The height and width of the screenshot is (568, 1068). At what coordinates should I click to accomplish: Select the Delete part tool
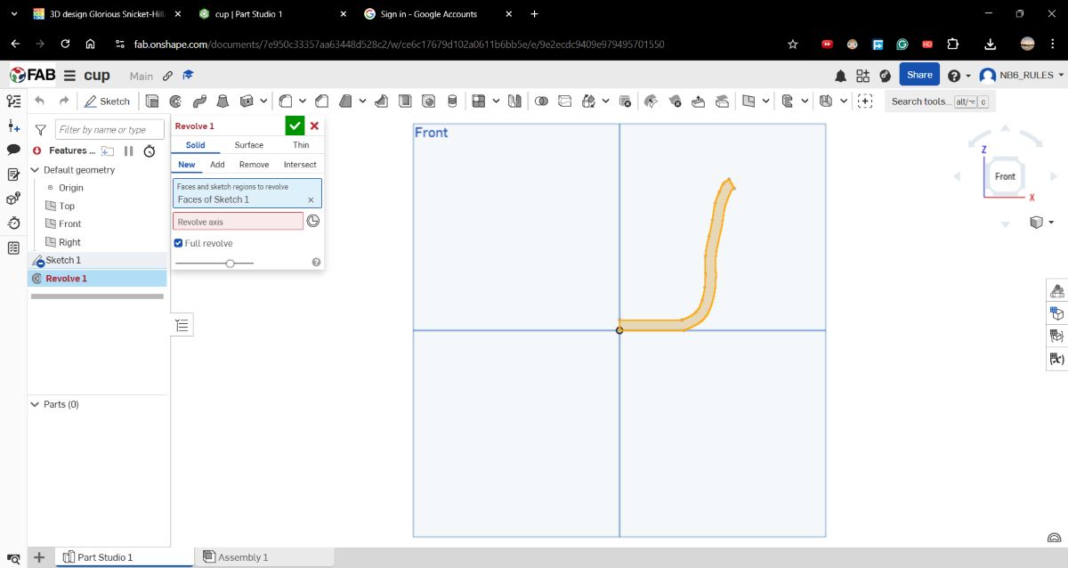click(625, 101)
